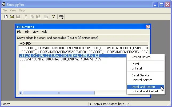This screenshot has height=107, width=172.
Task: Maximize the SnoopyPro window
Action: click(161, 5)
